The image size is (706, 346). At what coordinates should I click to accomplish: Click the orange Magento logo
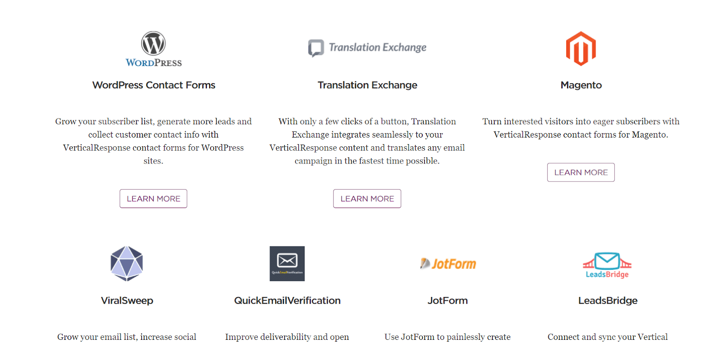(581, 48)
